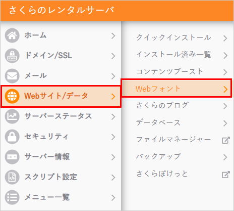Click the orange chevron next to Webフォント
Image resolution: width=234 pixels, height=211 pixels.
[225, 89]
